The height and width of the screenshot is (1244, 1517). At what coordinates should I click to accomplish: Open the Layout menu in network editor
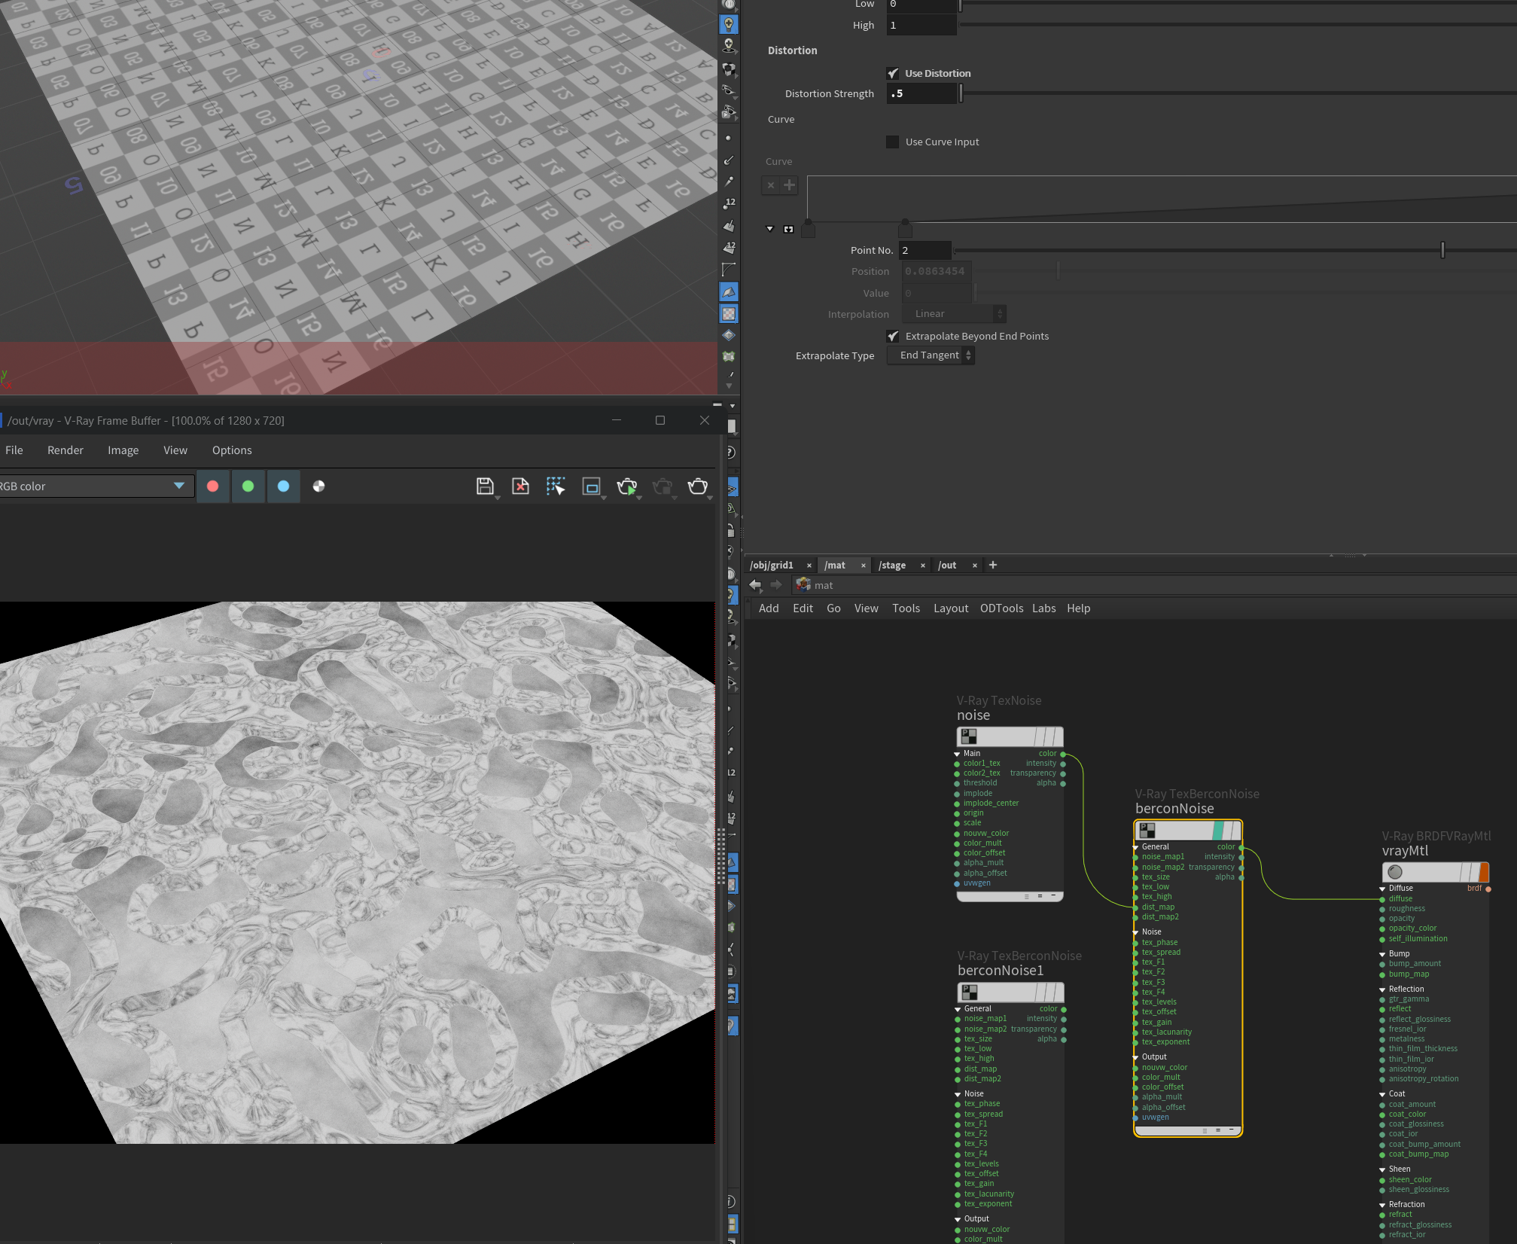951,608
